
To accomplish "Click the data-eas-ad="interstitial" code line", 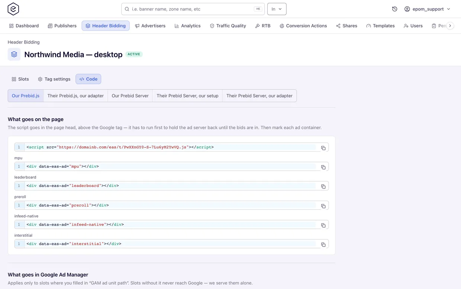I will click(x=171, y=244).
